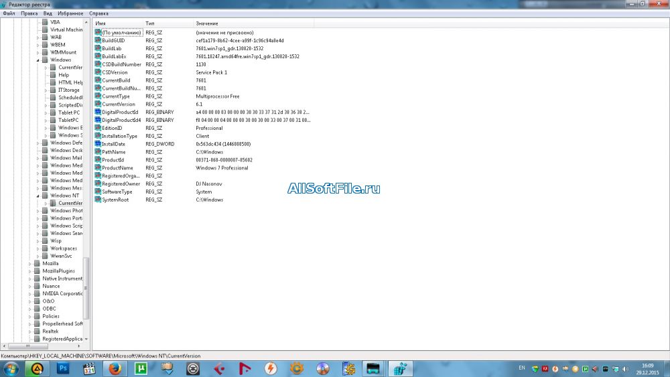This screenshot has width=670, height=377.
Task: Switch to Registry Editor taskbar icon
Action: pos(401,368)
